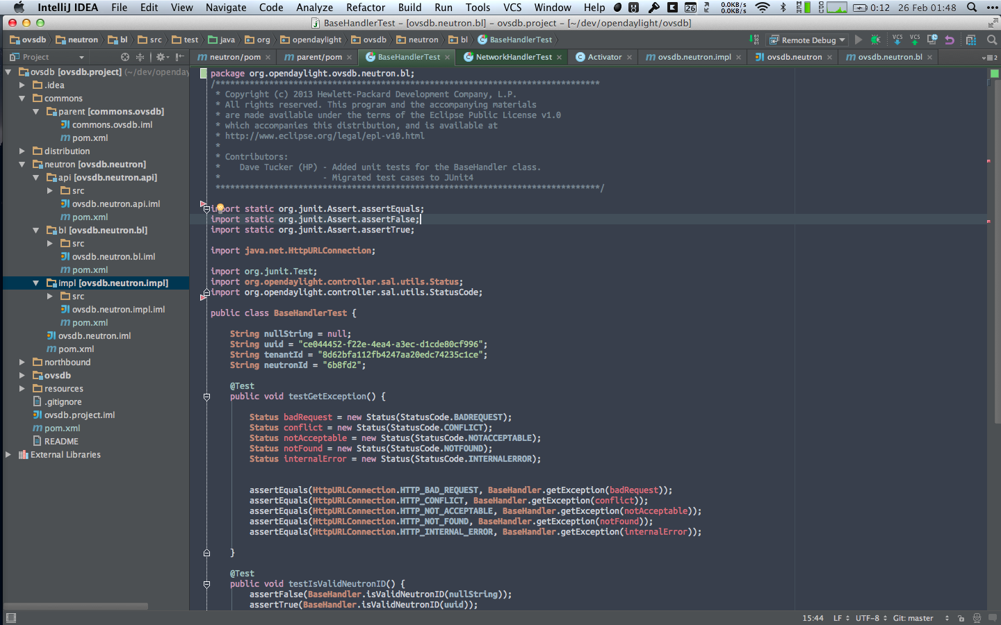The width and height of the screenshot is (1001, 625).
Task: Toggle tool window bars icon at bottom-left
Action: [x=10, y=617]
